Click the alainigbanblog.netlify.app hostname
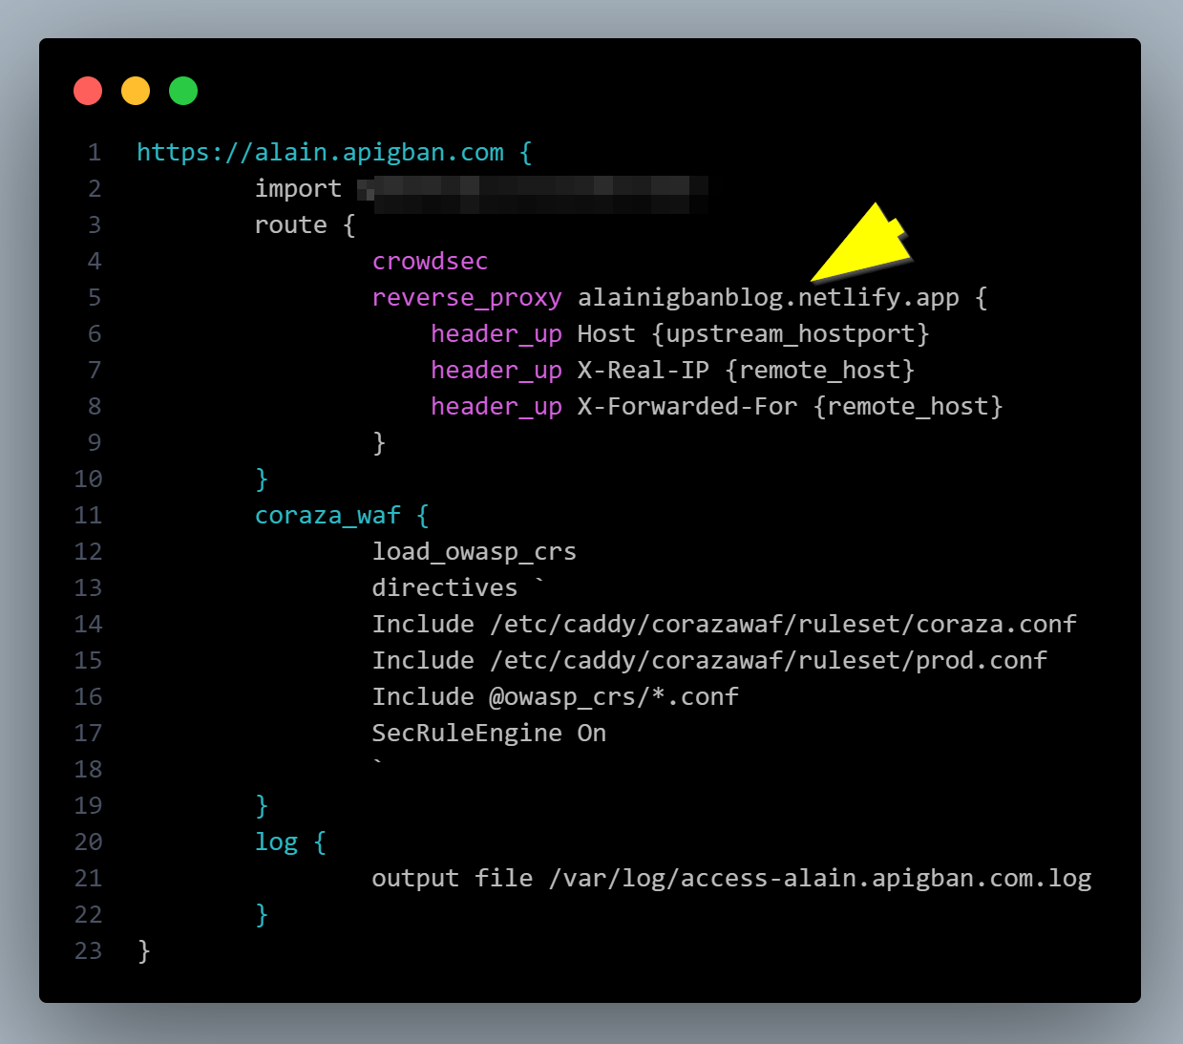1183x1044 pixels. [x=768, y=297]
